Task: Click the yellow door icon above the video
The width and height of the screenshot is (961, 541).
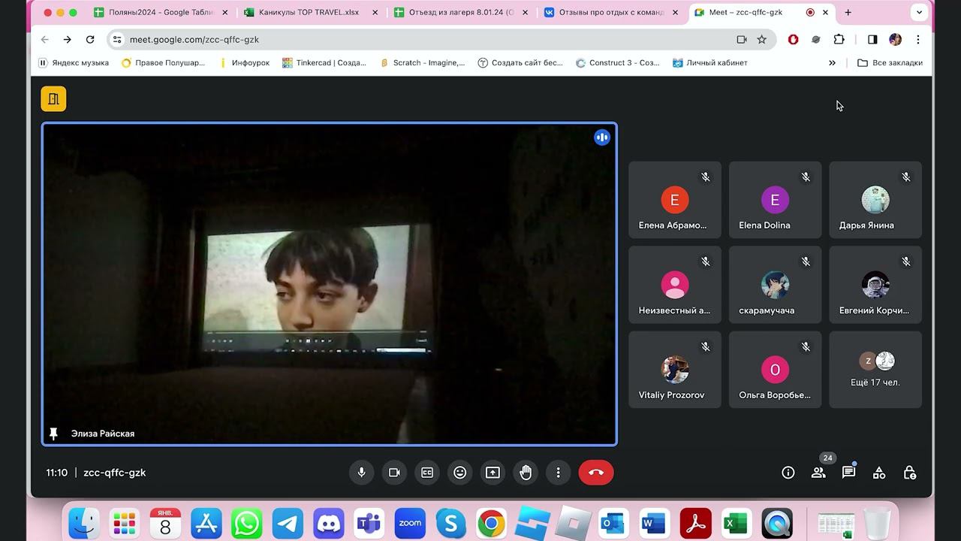Action: [53, 98]
